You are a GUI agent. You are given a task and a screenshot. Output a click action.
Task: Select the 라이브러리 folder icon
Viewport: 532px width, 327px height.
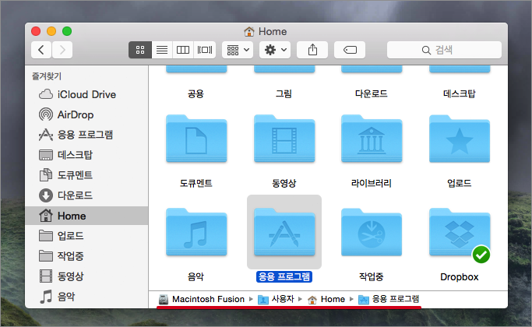coord(372,139)
